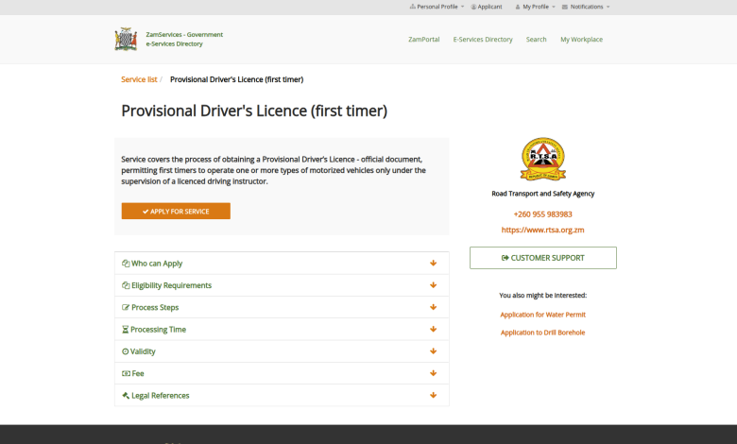Click the Processing Time hourglass icon

(126, 330)
